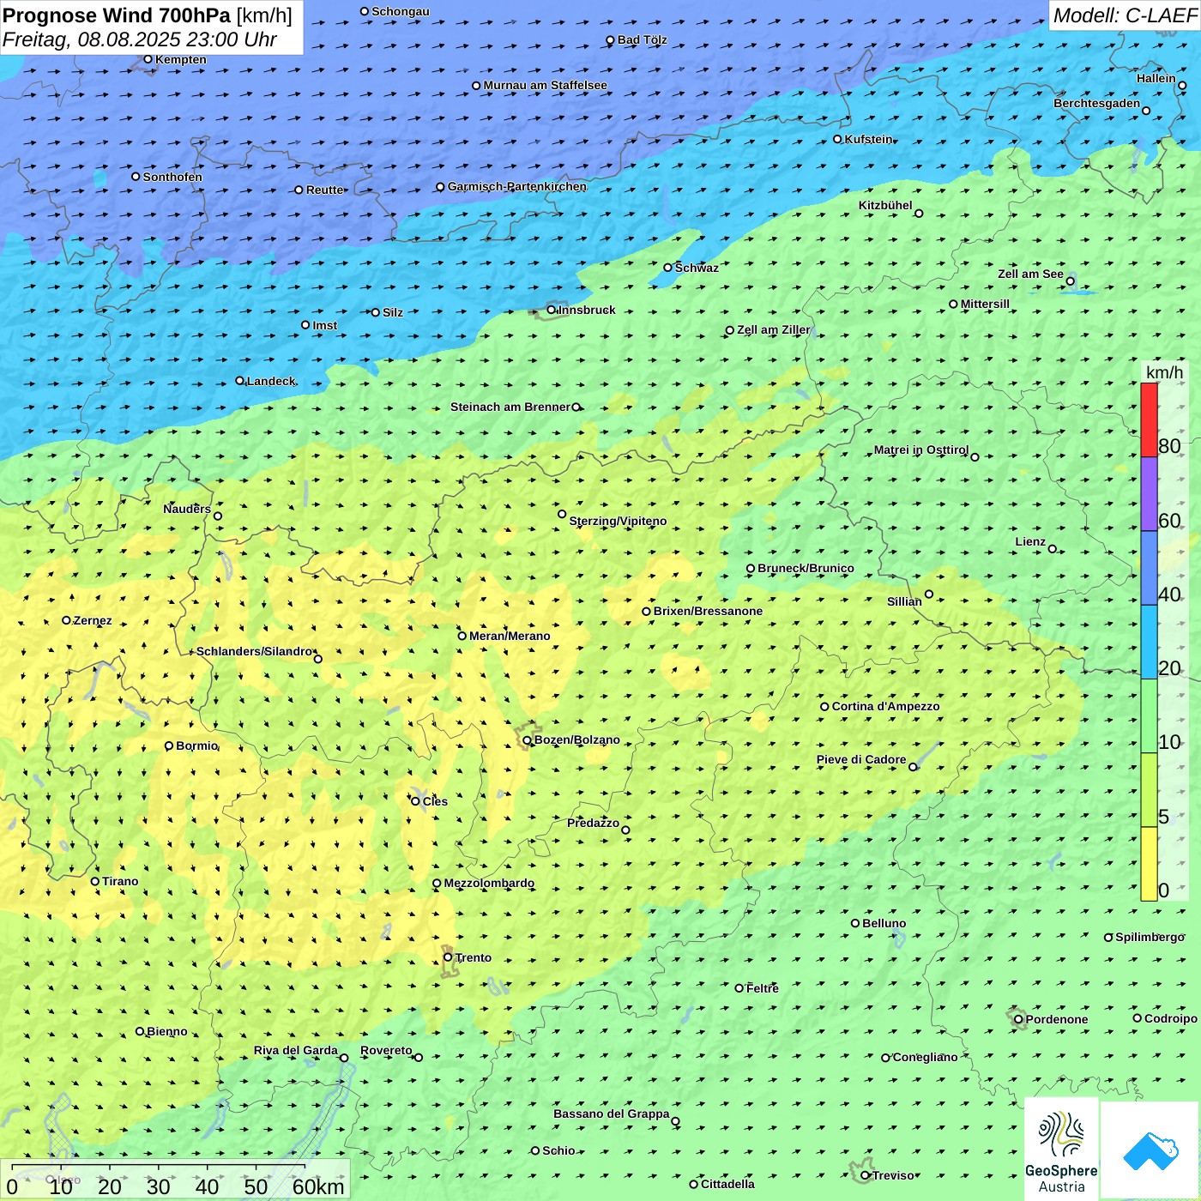Click the Garmisch-Partenkirchen marker
Screen dimensions: 1201x1201
(x=440, y=187)
